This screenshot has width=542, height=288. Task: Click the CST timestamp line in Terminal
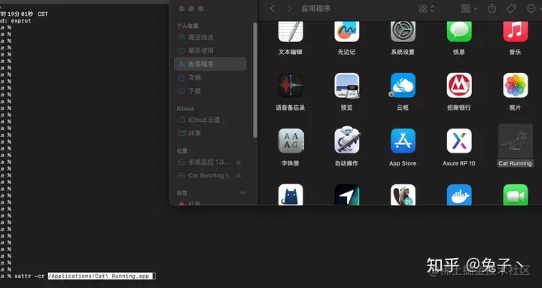(x=23, y=14)
